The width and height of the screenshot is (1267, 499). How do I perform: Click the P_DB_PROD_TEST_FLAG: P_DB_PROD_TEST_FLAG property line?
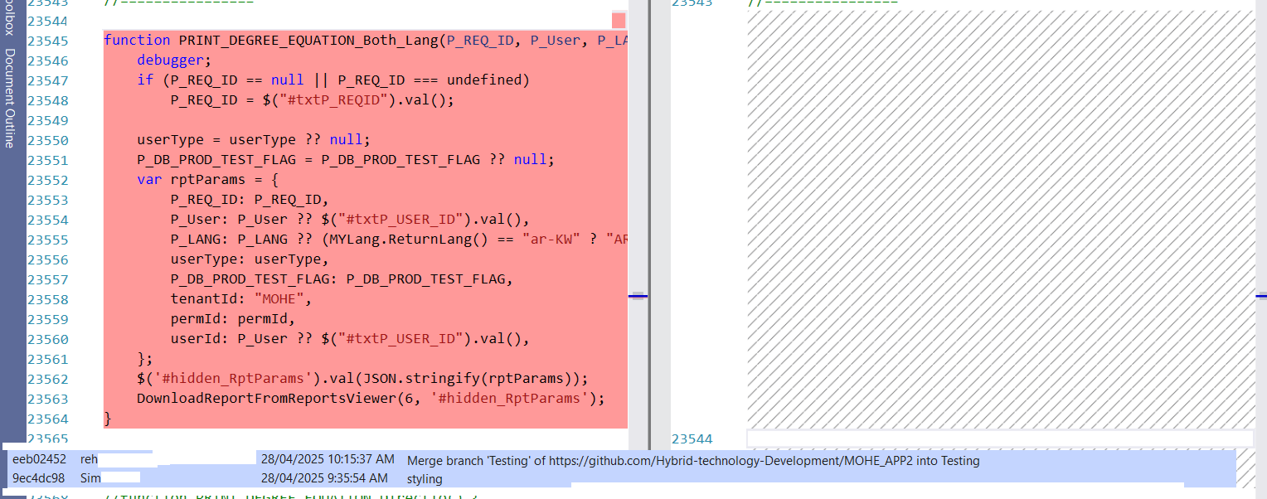pyautogui.click(x=342, y=279)
